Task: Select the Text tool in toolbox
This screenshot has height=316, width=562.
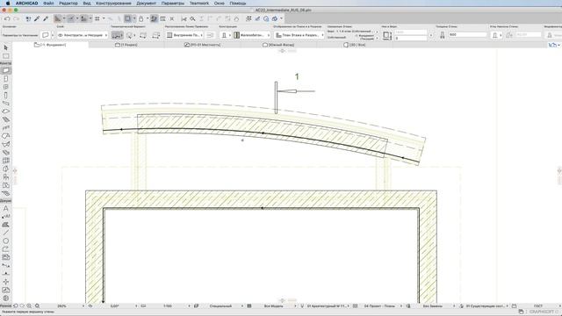Action: [6, 208]
